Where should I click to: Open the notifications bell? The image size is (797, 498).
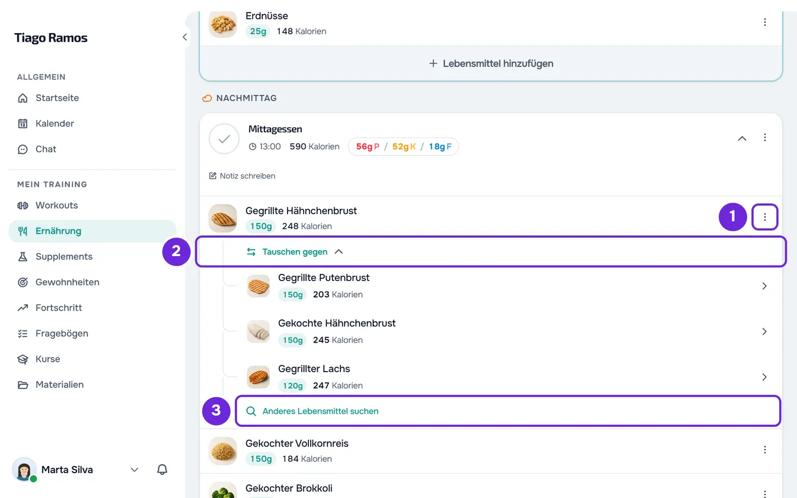(162, 470)
